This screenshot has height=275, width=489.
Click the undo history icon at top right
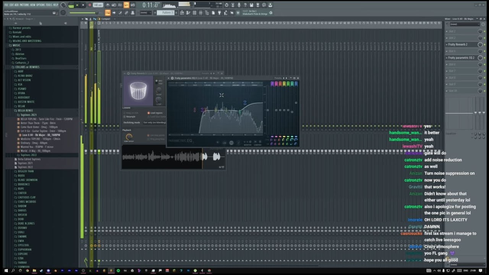coord(227,5)
